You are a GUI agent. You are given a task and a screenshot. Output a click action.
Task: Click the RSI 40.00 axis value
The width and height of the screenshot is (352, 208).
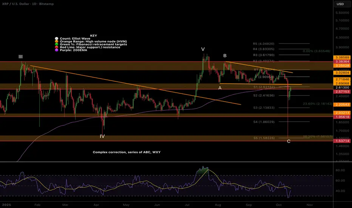point(340,191)
